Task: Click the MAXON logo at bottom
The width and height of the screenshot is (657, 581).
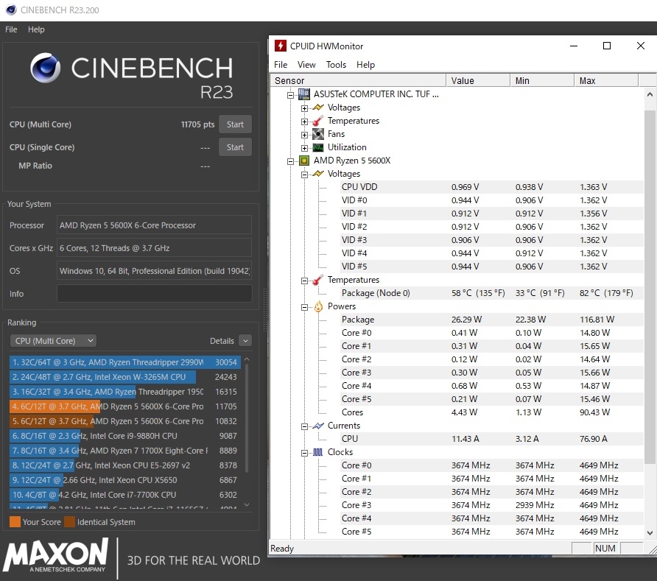Action: 56,555
